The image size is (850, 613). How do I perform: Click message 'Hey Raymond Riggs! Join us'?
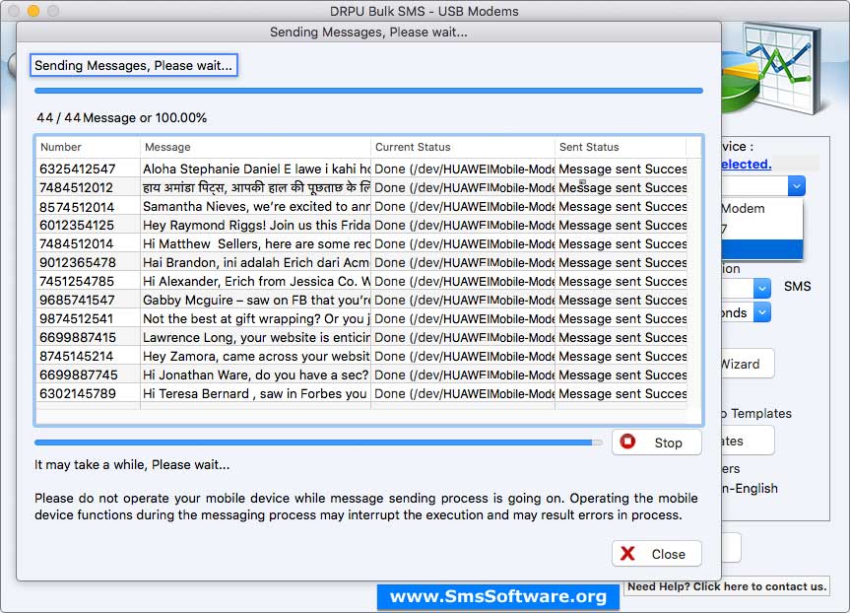coord(256,225)
